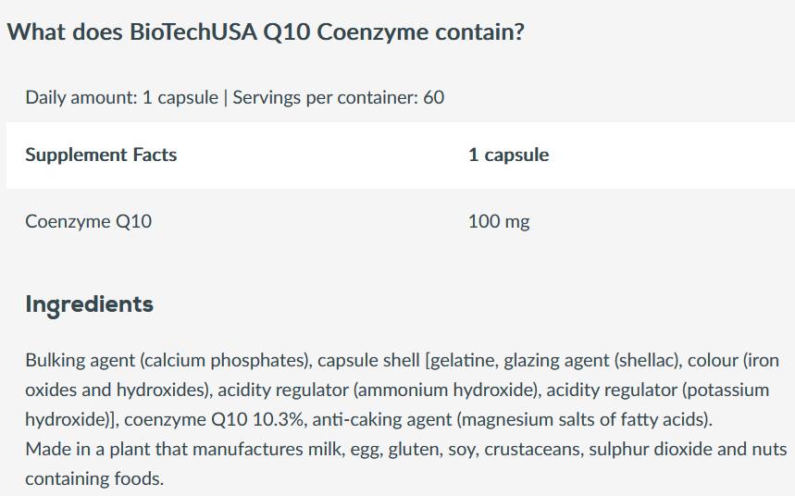The height and width of the screenshot is (496, 795).
Task: Click "Made in a plant" in the allergen notice
Action: [81, 450]
